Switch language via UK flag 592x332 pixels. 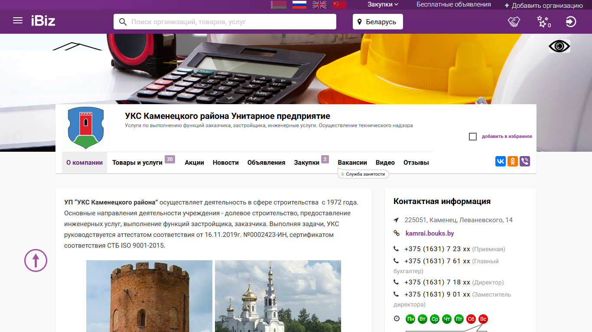tap(320, 5)
